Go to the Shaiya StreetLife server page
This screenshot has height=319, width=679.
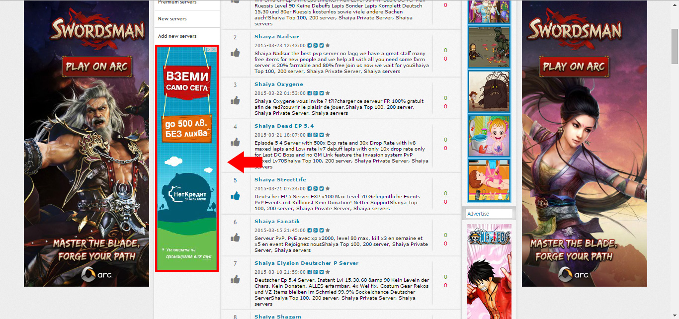click(280, 180)
